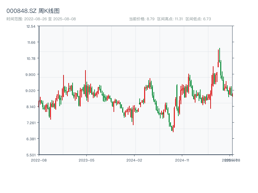Image resolution: width=258 pixels, height=193 pixels.
Task: Click the 2024-02 x-axis date label
Action: (134, 160)
